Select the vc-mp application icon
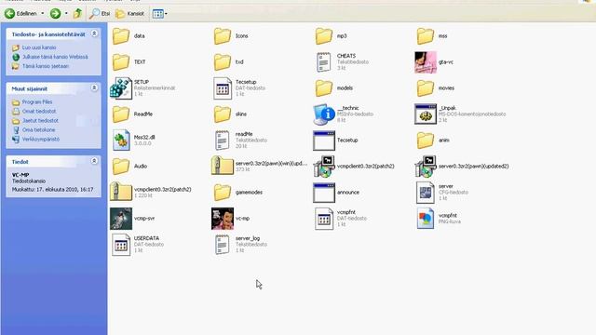596x335 pixels. 223,219
